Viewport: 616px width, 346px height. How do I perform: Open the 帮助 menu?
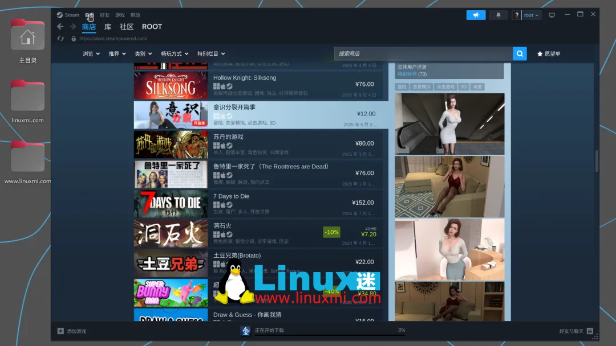pos(135,15)
